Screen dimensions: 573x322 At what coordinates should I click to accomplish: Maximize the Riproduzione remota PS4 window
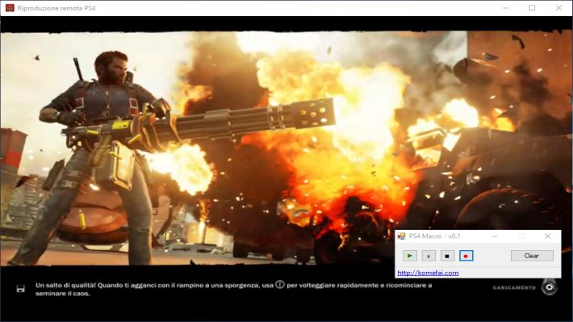coord(532,8)
